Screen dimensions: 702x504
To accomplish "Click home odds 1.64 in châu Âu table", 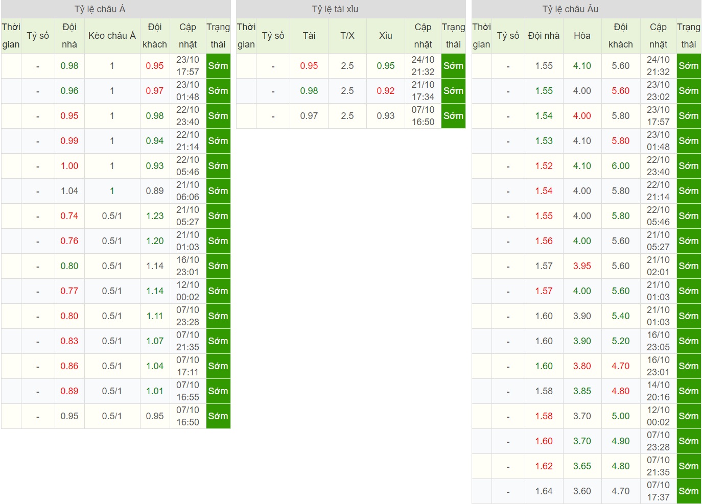I will click(x=544, y=491).
